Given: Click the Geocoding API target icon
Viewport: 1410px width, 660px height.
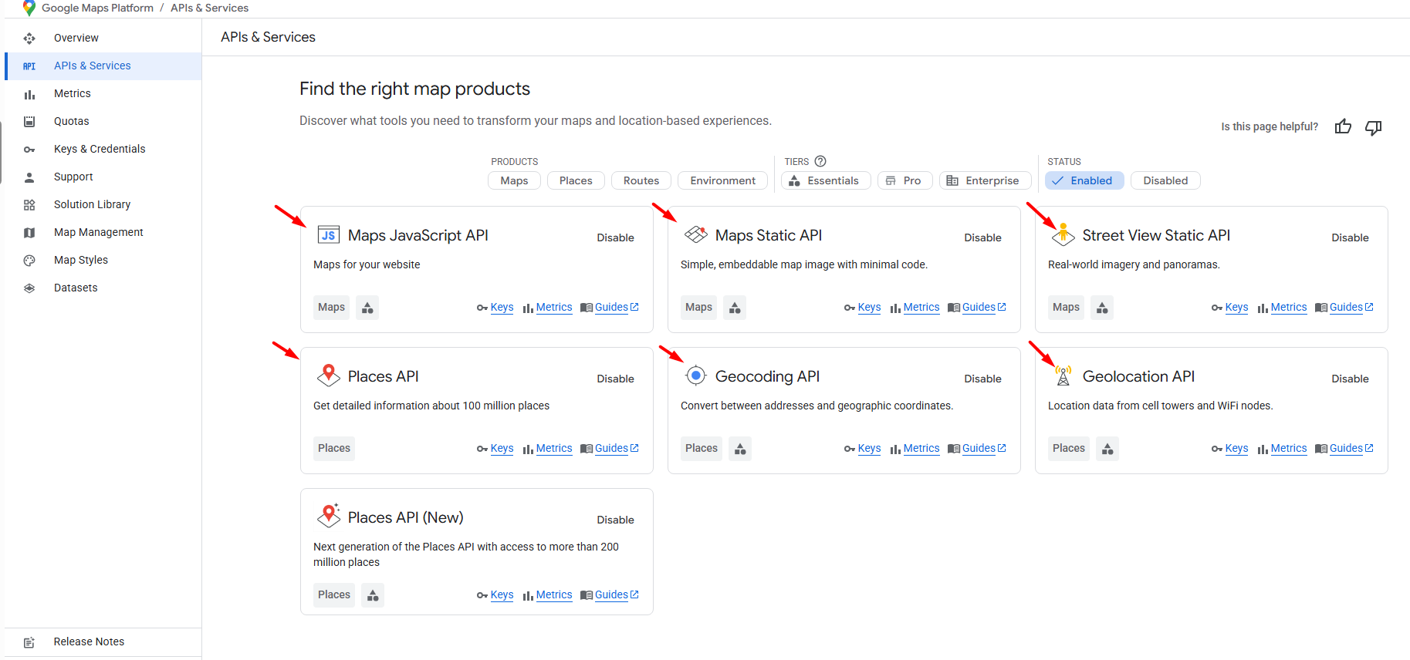Looking at the screenshot, I should click(696, 375).
